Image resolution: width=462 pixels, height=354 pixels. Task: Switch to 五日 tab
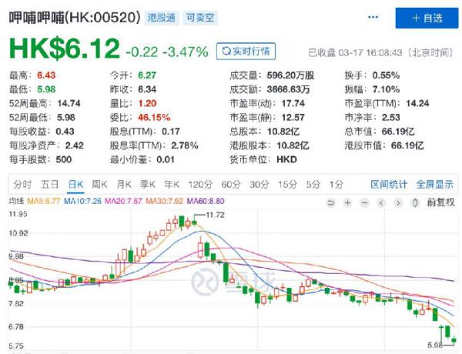point(49,185)
